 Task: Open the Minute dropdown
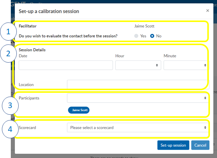186,65
